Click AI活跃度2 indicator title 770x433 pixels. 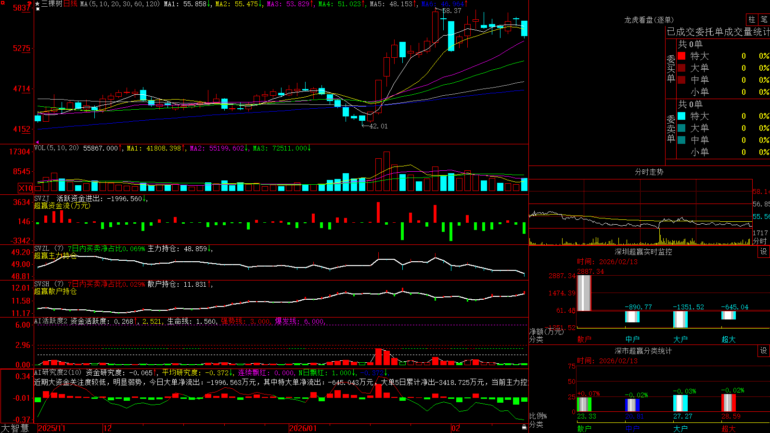51,321
